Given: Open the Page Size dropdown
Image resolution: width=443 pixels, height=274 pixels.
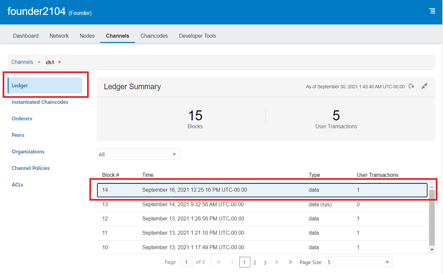Looking at the screenshot, I should pyautogui.click(x=359, y=262).
